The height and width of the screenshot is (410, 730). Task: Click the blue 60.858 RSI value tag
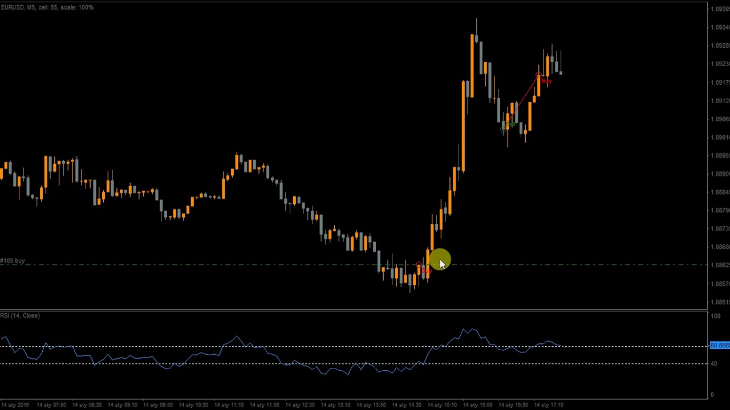coord(720,346)
